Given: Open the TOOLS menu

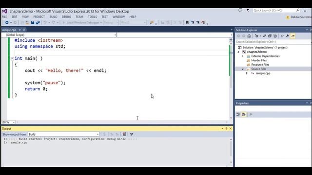Looking at the screenshot, I should coord(92,17).
